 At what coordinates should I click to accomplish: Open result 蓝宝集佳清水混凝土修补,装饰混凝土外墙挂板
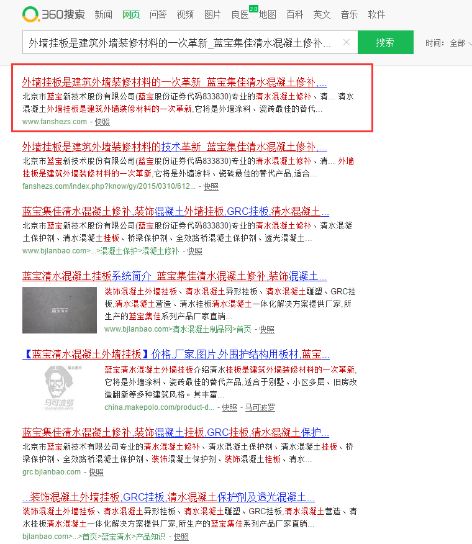[x=176, y=211]
